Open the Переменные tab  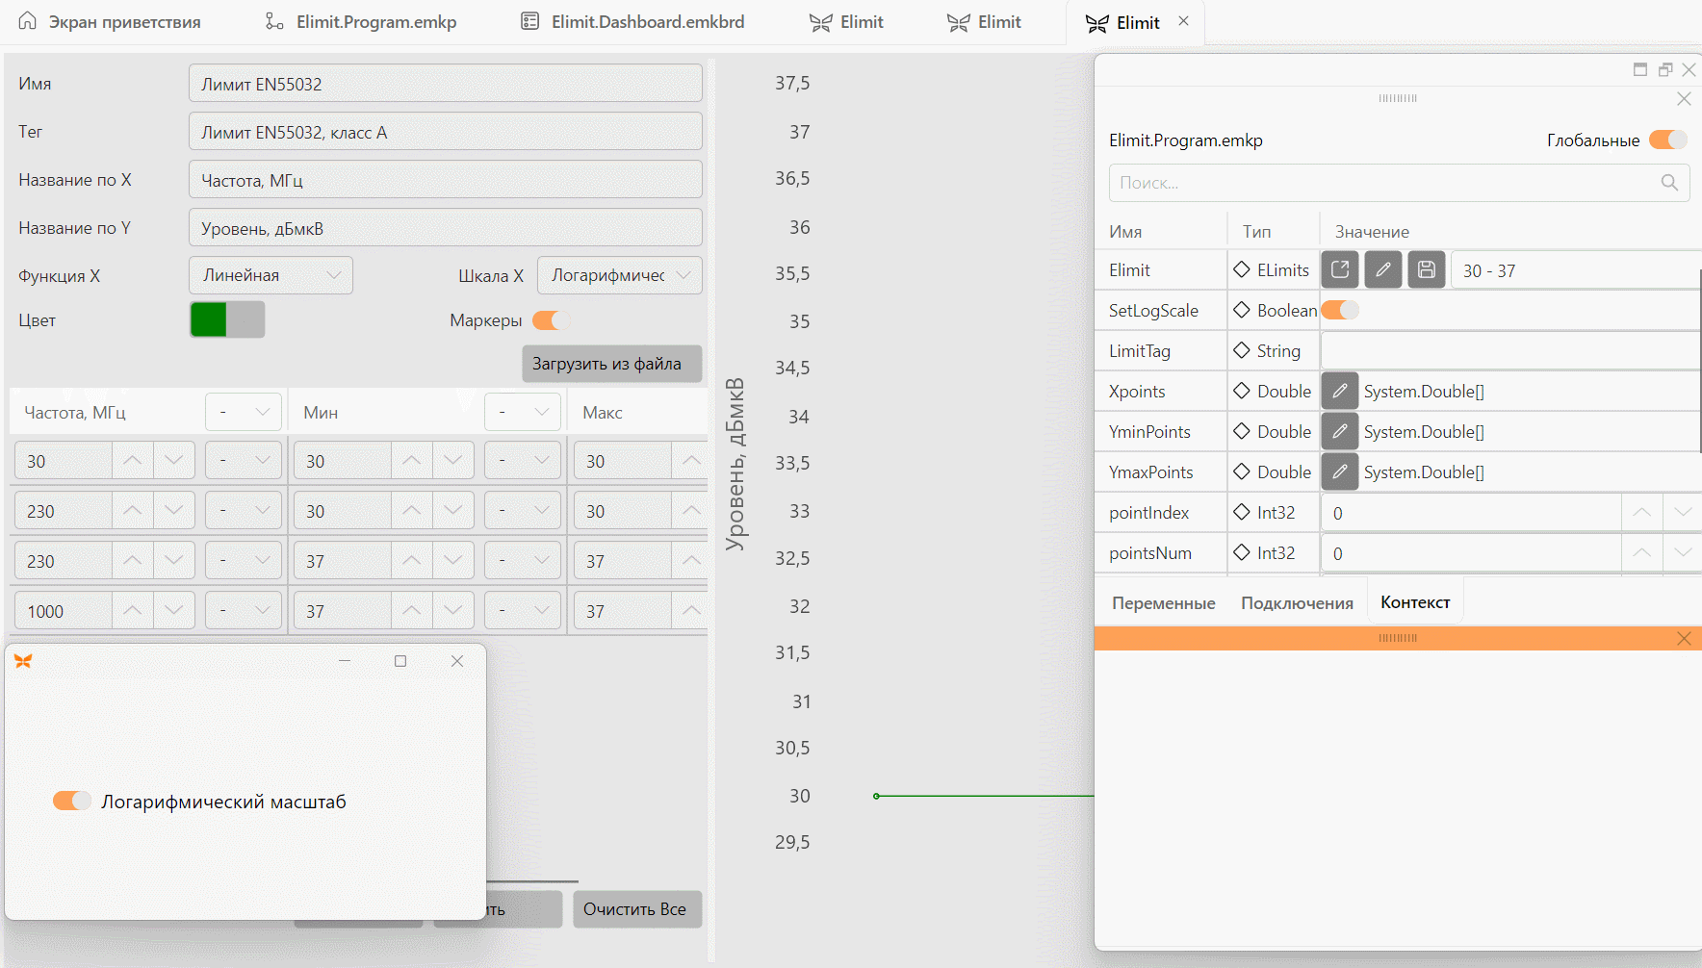pyautogui.click(x=1163, y=603)
